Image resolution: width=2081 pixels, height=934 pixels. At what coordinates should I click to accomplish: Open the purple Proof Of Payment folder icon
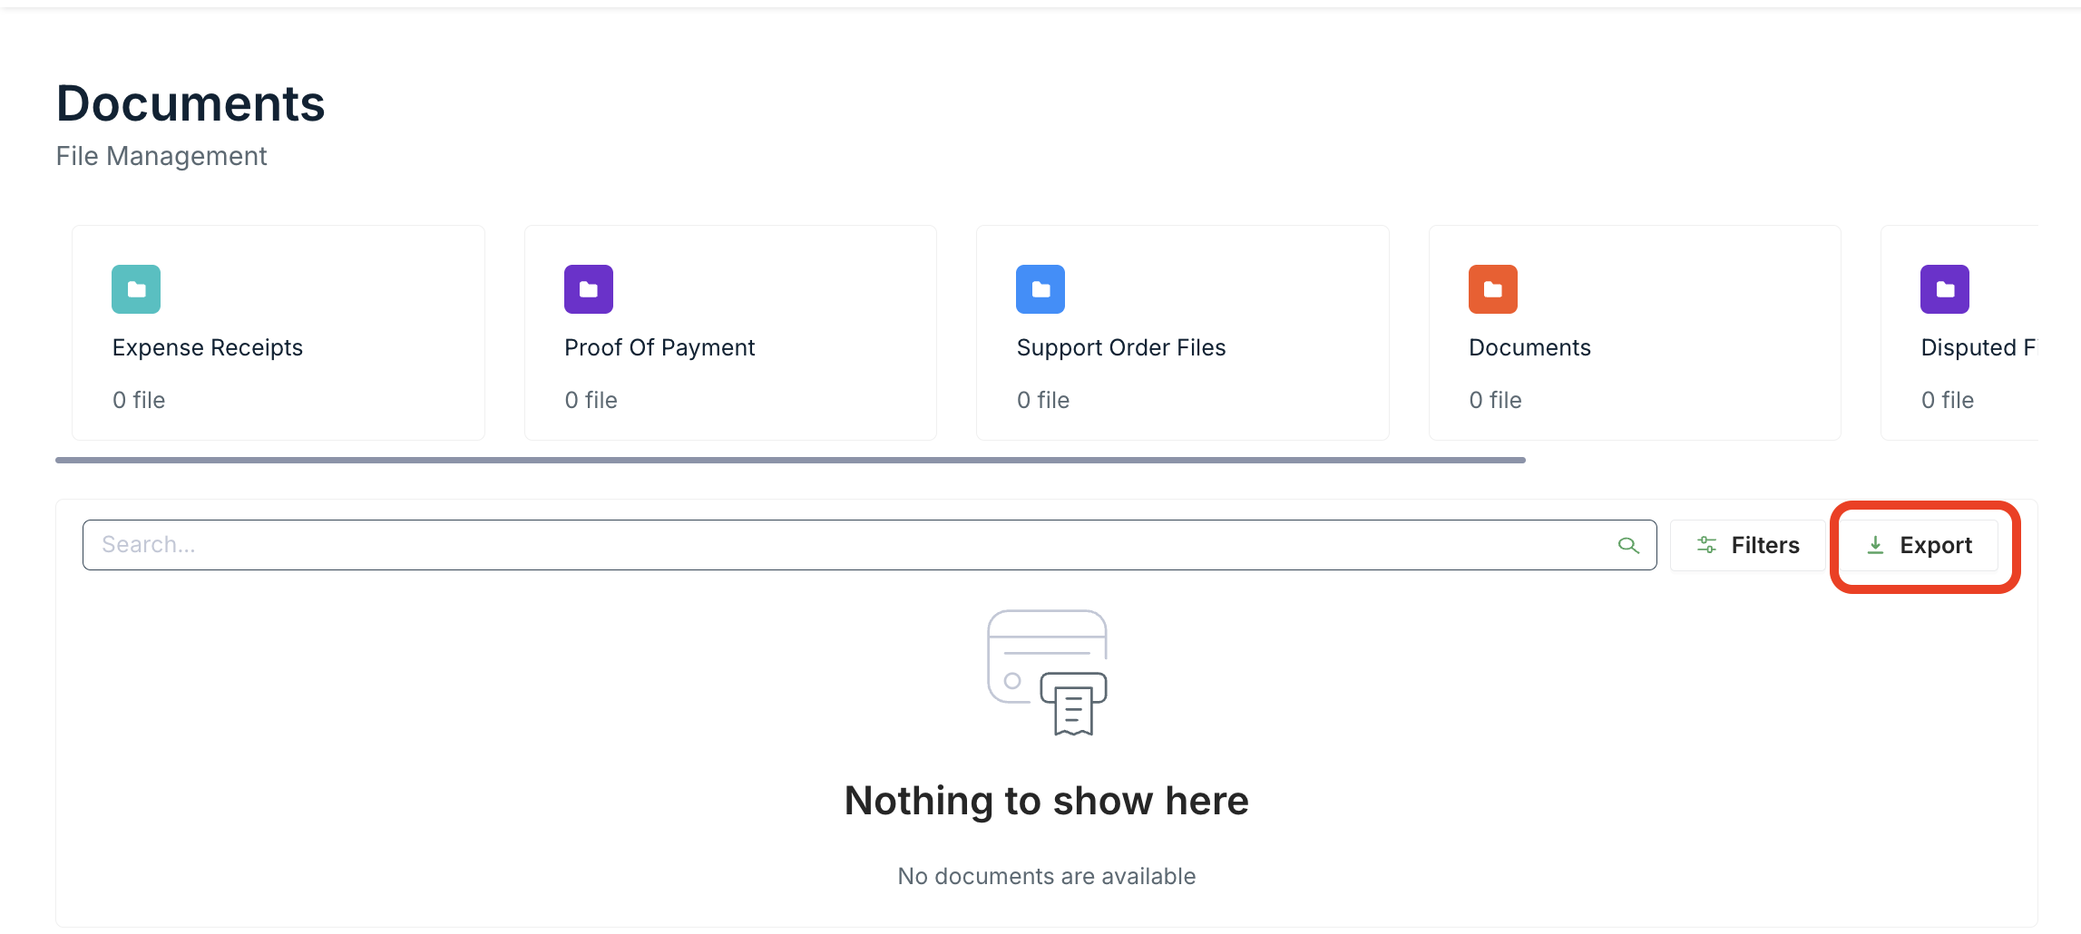click(x=588, y=289)
